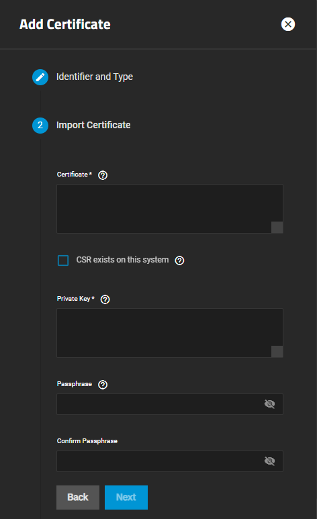Focus the Confirm Passphrase input field

coord(170,461)
